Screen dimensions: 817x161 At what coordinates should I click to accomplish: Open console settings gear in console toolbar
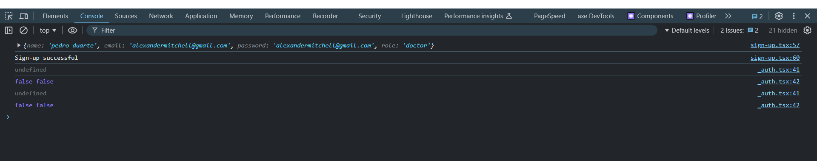point(807,31)
